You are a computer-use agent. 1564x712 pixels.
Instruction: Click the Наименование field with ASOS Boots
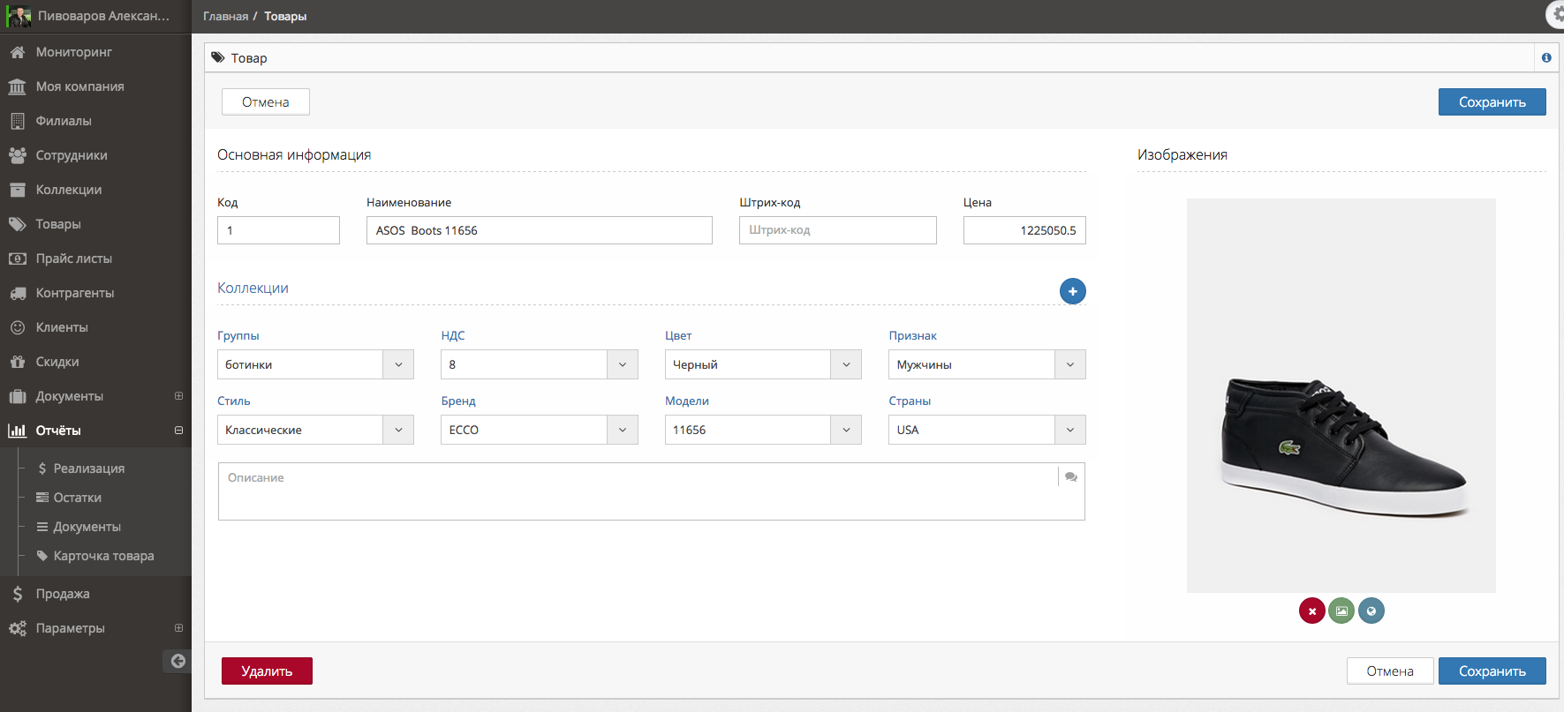[x=540, y=230]
